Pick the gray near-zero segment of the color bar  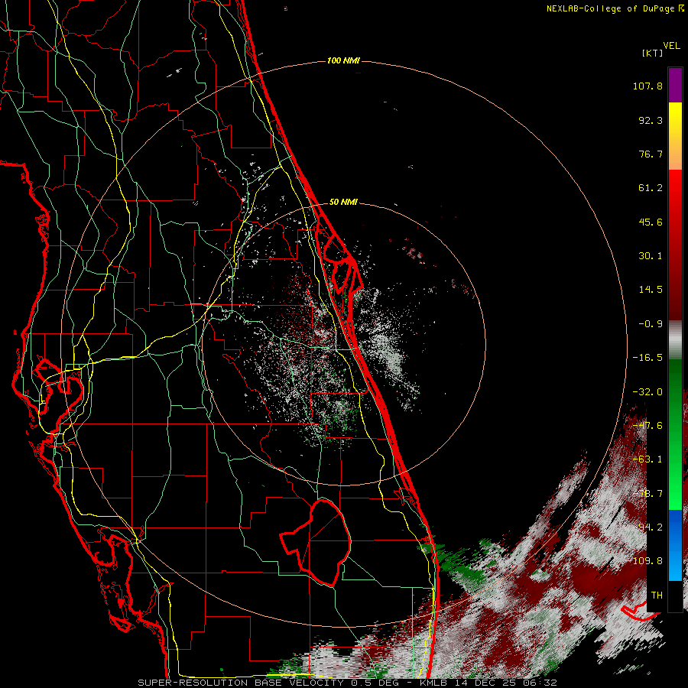pyautogui.click(x=675, y=340)
